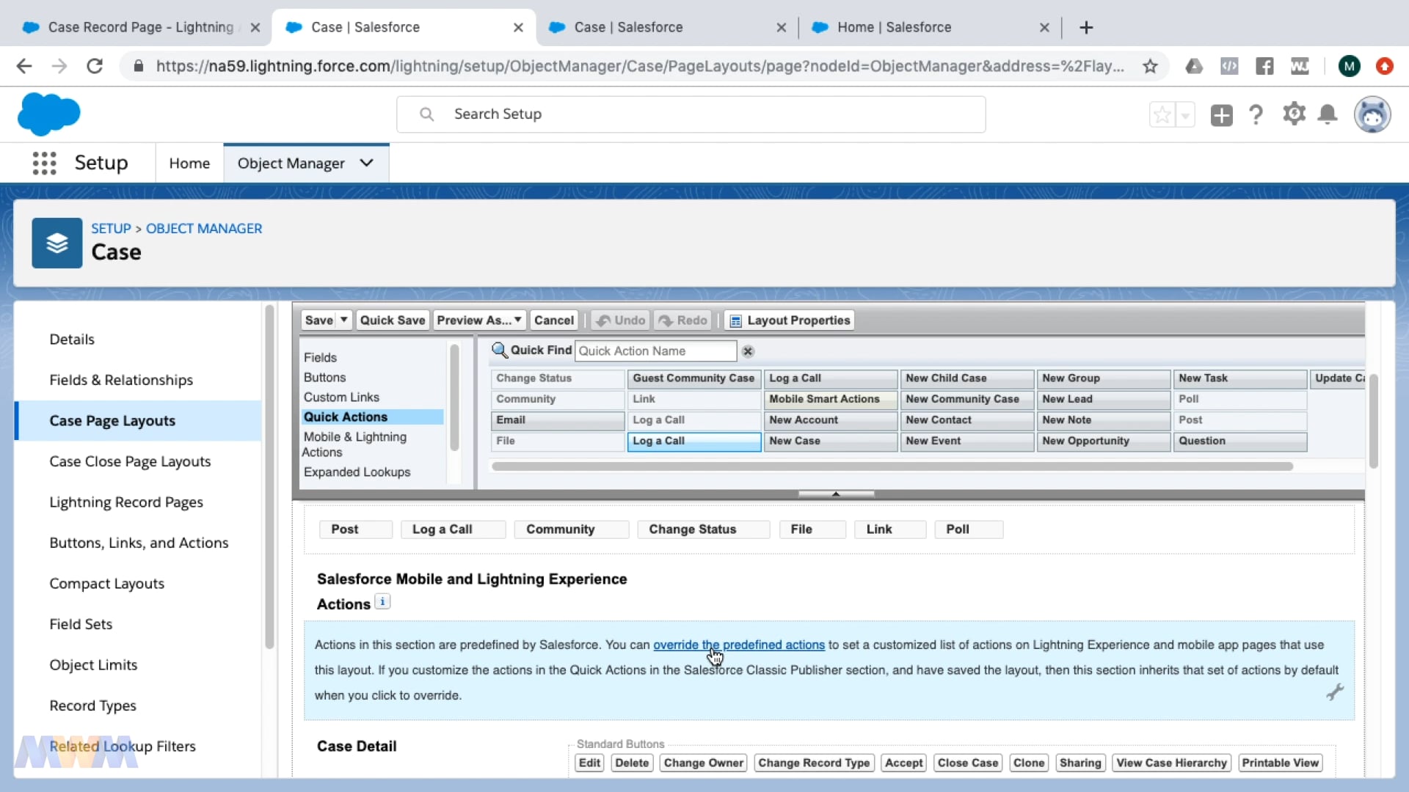Open the notifications bell
The image size is (1409, 792).
click(1328, 114)
